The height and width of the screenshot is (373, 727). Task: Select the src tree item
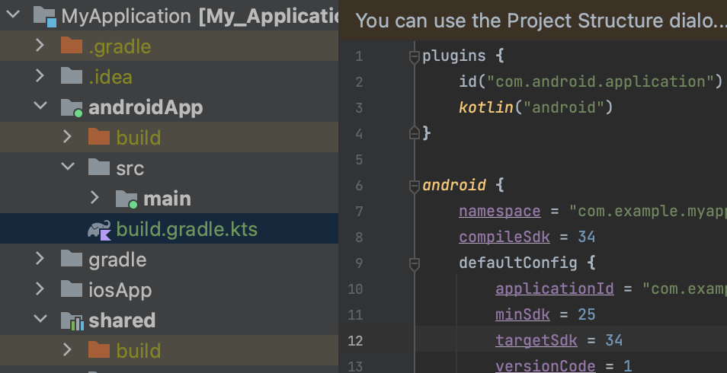point(169,167)
